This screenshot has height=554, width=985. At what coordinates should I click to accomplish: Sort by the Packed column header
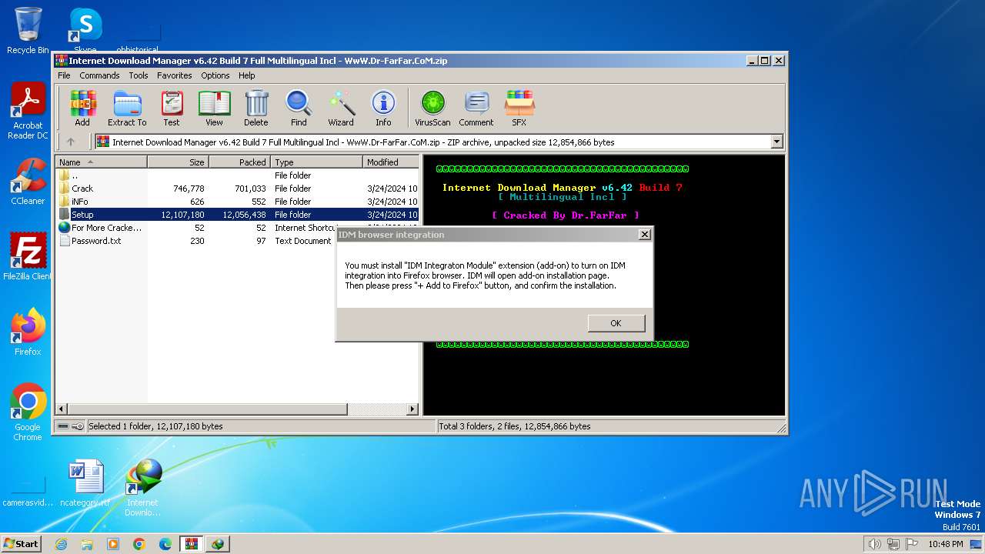point(239,162)
